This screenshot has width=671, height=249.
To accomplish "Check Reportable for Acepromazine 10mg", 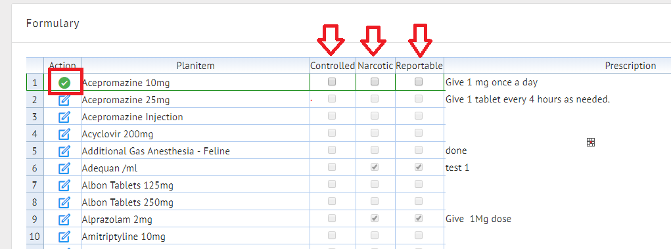I will click(419, 81).
